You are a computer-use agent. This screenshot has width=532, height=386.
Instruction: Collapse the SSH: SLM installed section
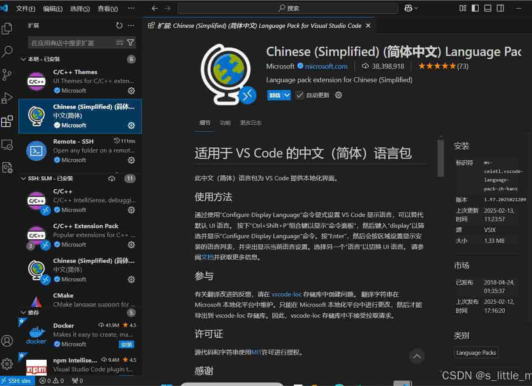[x=24, y=178]
